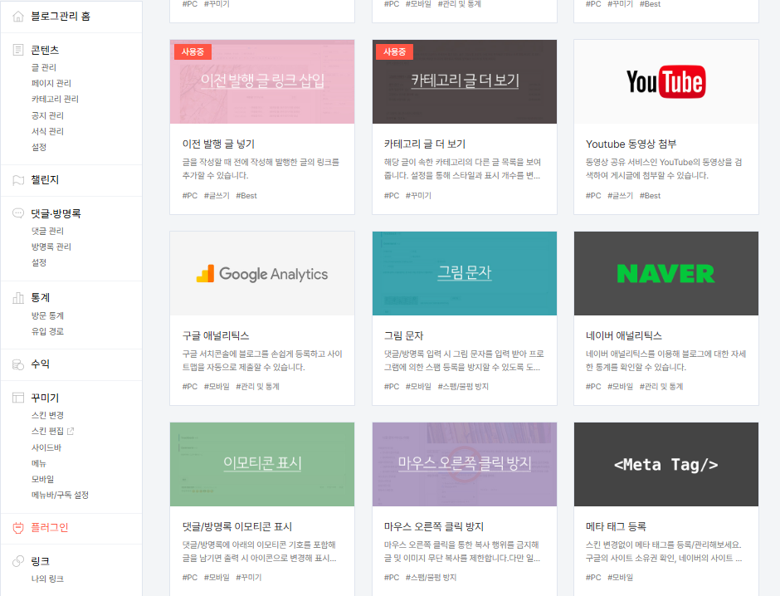Open 블로그관리 홈 menu heading

pyautogui.click(x=61, y=17)
